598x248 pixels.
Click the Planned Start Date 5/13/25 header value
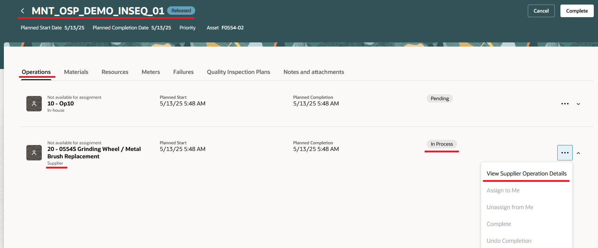click(x=74, y=28)
